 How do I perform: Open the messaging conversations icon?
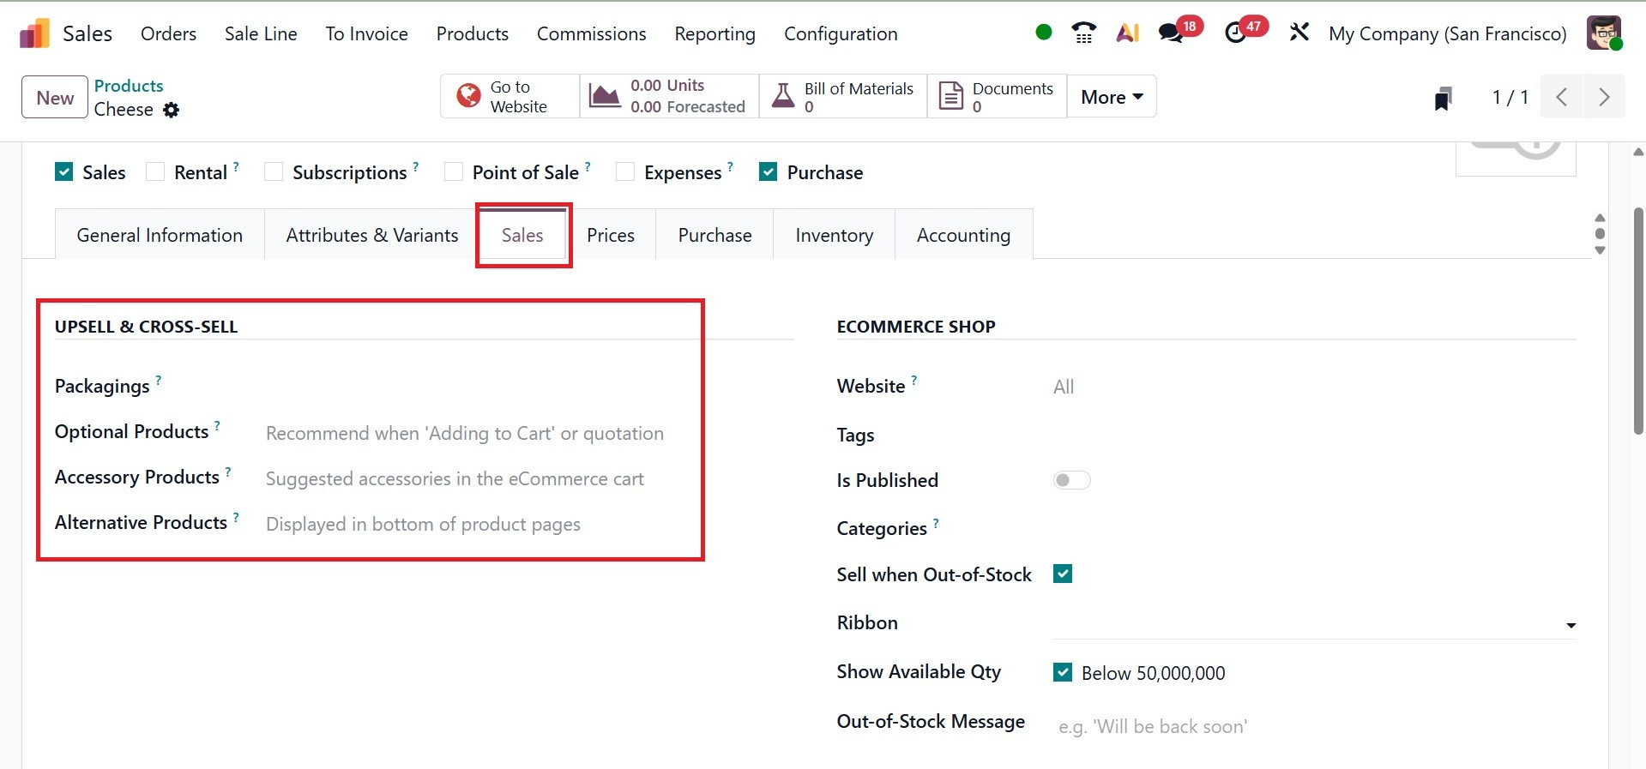1171,33
